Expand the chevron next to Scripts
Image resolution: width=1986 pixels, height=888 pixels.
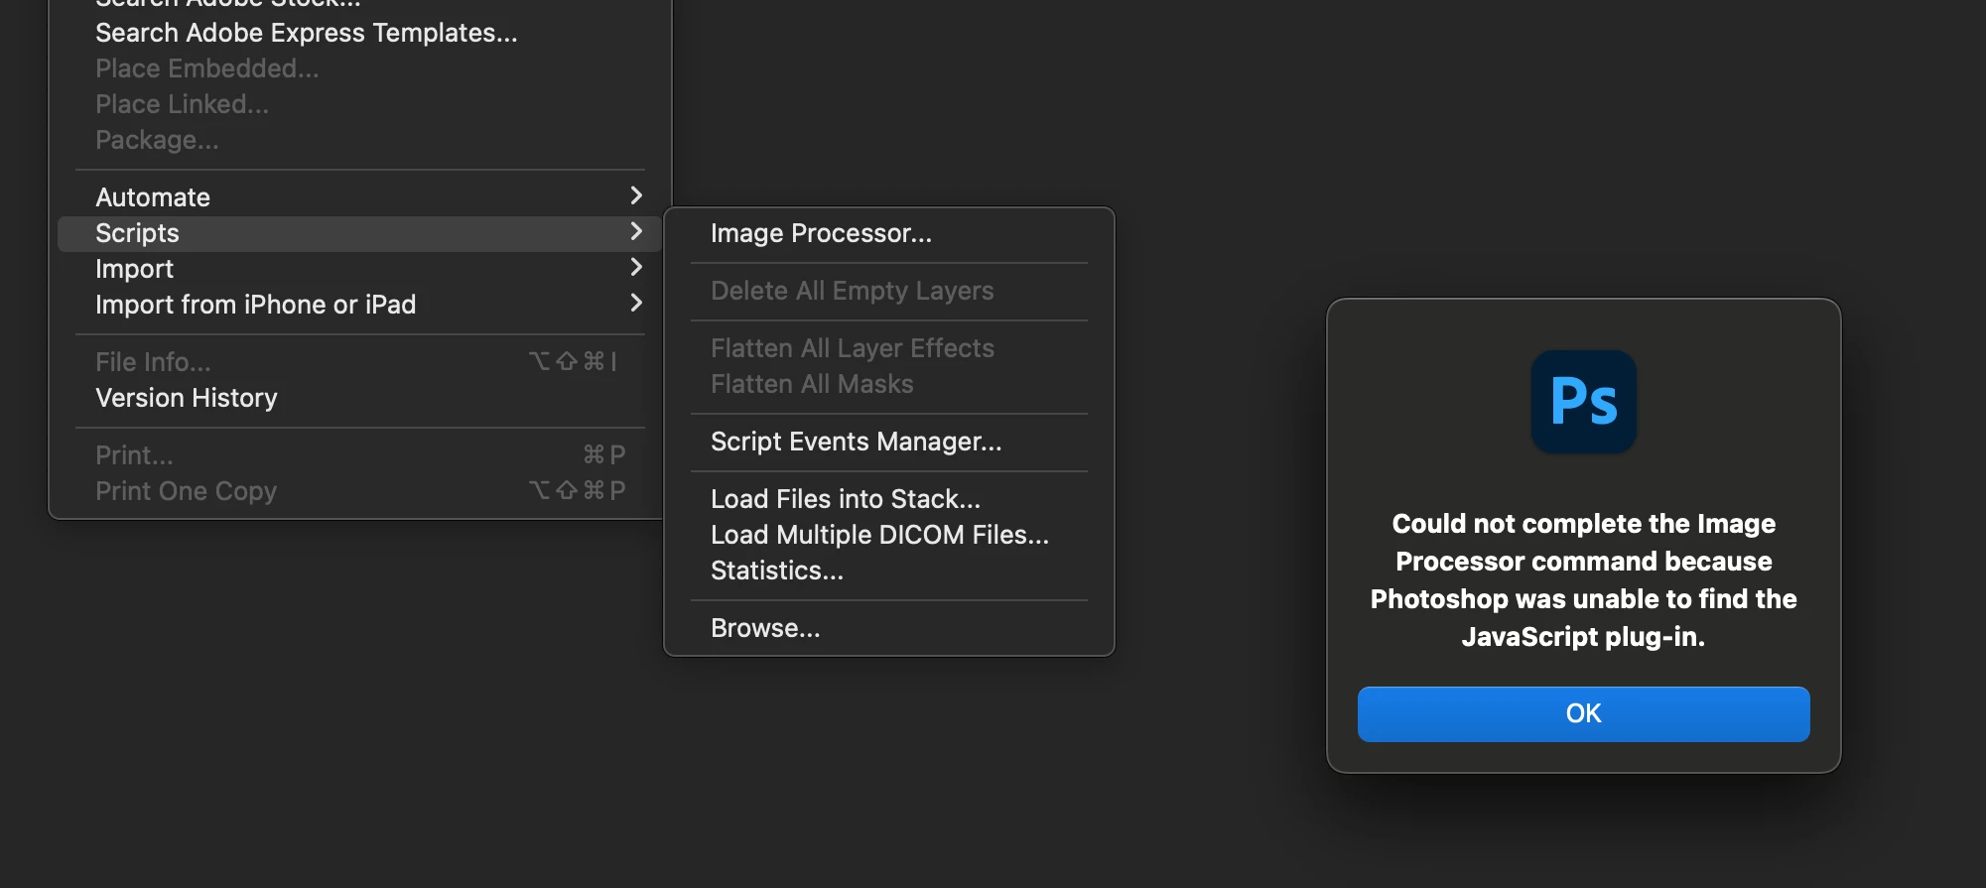636,232
